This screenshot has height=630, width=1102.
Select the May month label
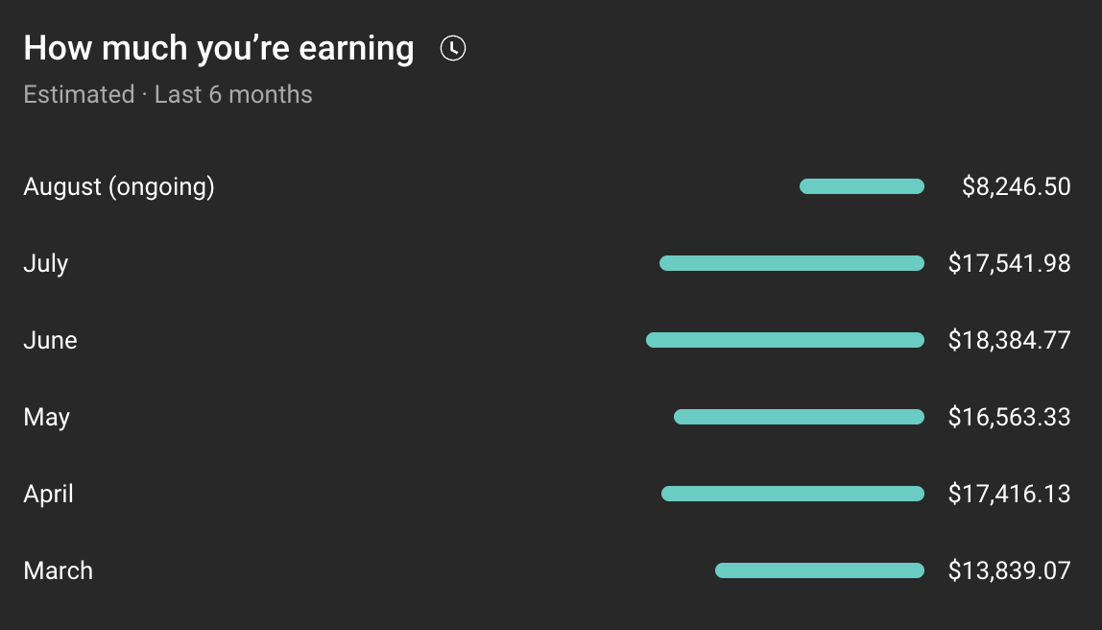coord(47,417)
